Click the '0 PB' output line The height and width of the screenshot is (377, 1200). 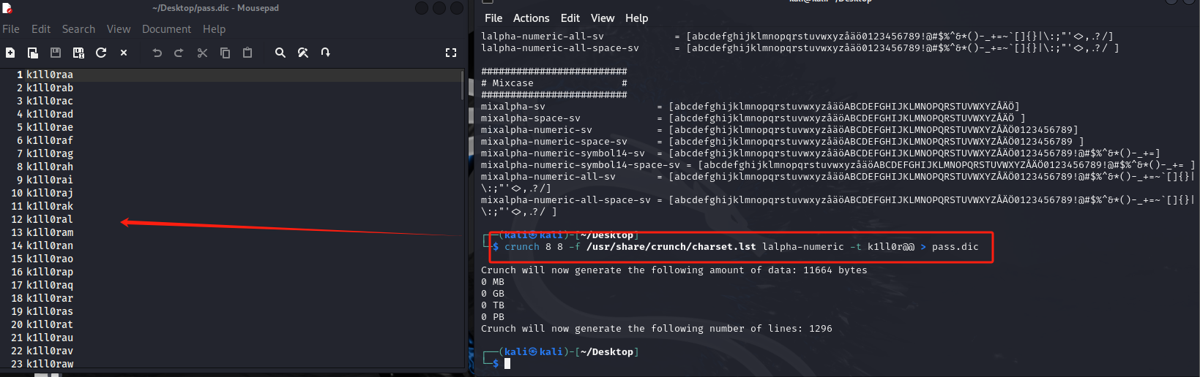click(x=493, y=317)
